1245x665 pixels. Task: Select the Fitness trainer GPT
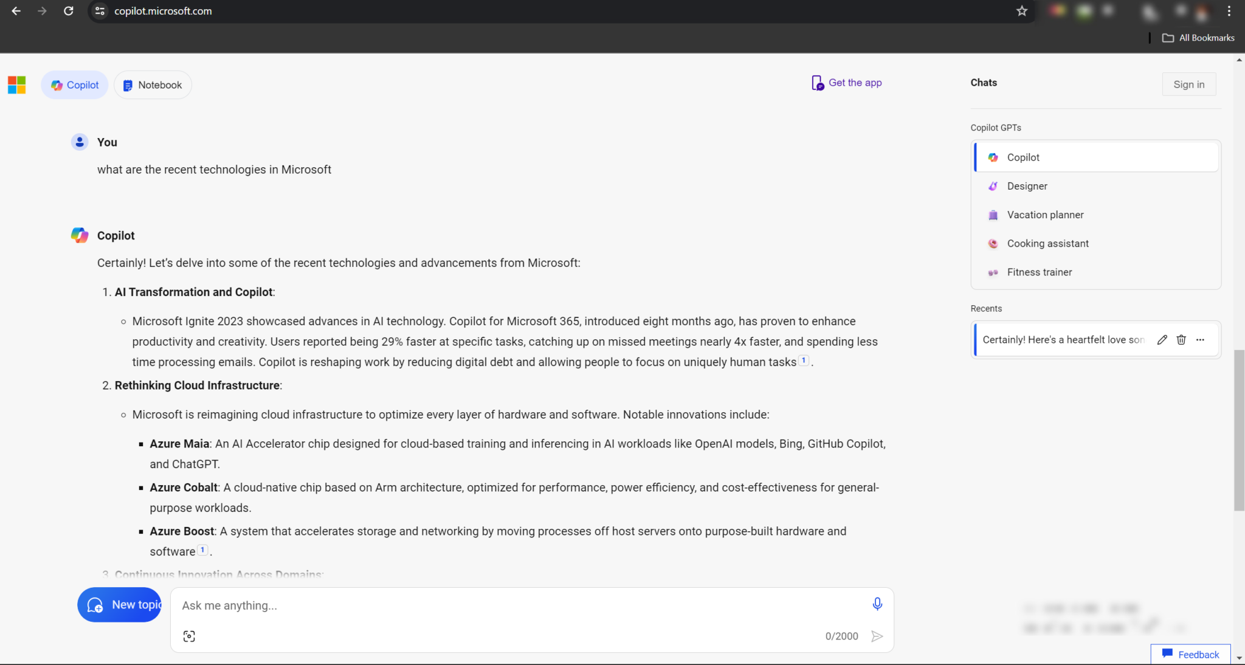pos(1040,272)
